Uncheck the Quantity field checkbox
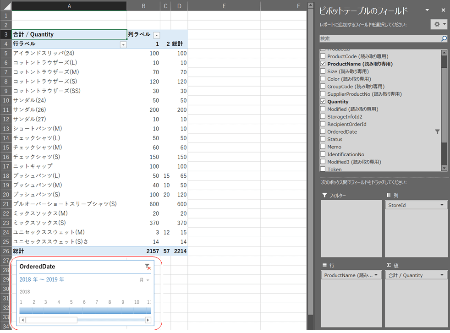Image resolution: width=450 pixels, height=333 pixels. (x=323, y=102)
